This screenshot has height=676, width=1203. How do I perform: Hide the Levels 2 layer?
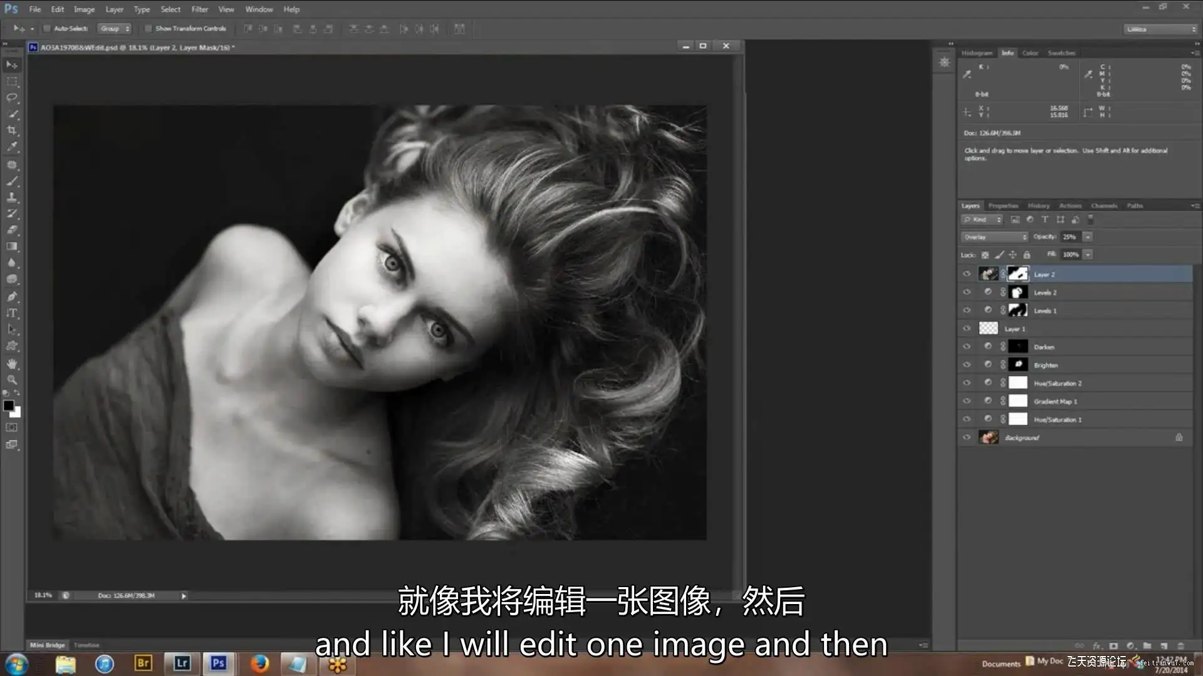pyautogui.click(x=967, y=292)
